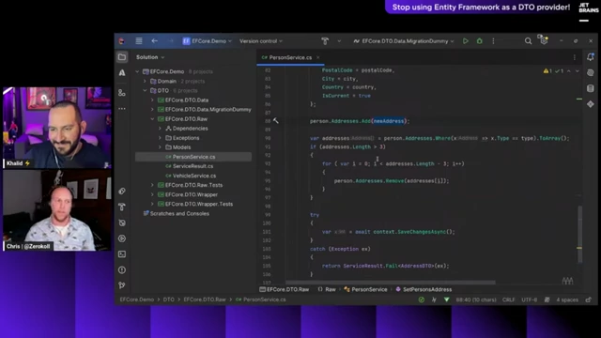Open the Explorer tool window
The height and width of the screenshot is (338, 601).
(x=122, y=57)
